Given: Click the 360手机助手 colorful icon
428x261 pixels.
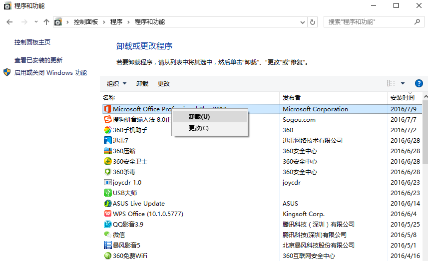Looking at the screenshot, I should 107,130.
